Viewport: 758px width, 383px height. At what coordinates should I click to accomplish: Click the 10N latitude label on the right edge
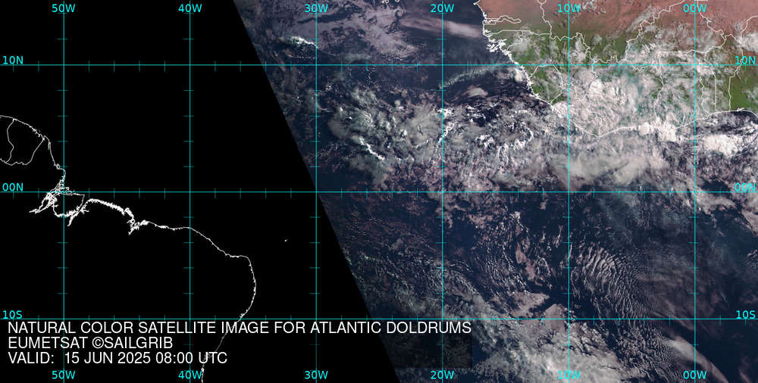pyautogui.click(x=745, y=60)
